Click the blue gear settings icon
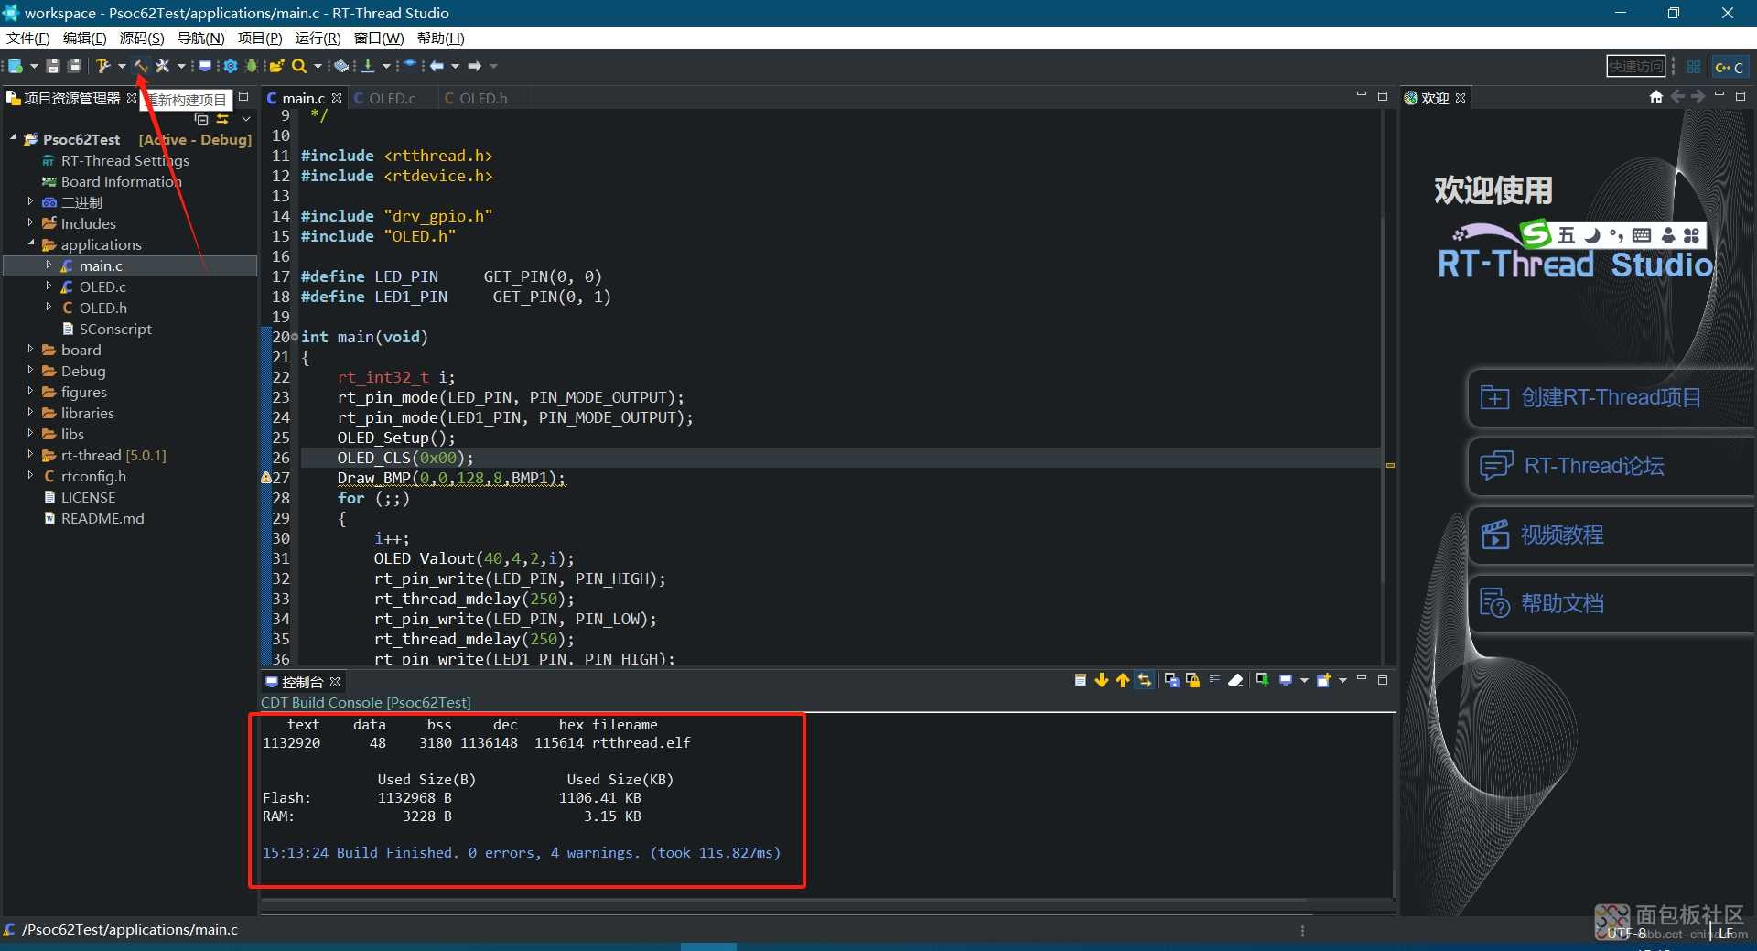This screenshot has height=951, width=1757. point(231,66)
